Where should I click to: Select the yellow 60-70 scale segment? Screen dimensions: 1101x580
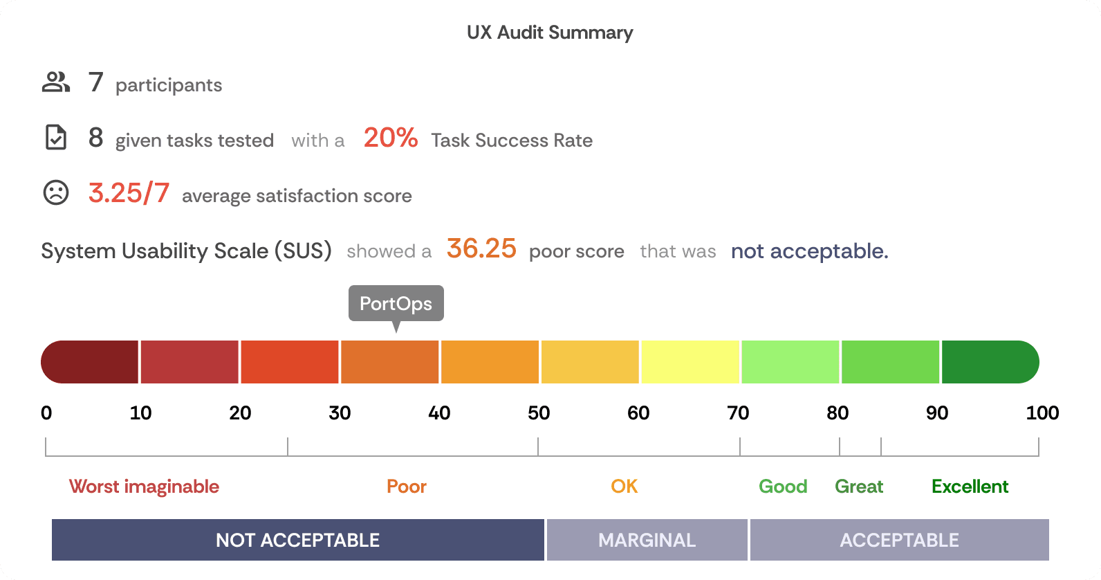pos(690,362)
